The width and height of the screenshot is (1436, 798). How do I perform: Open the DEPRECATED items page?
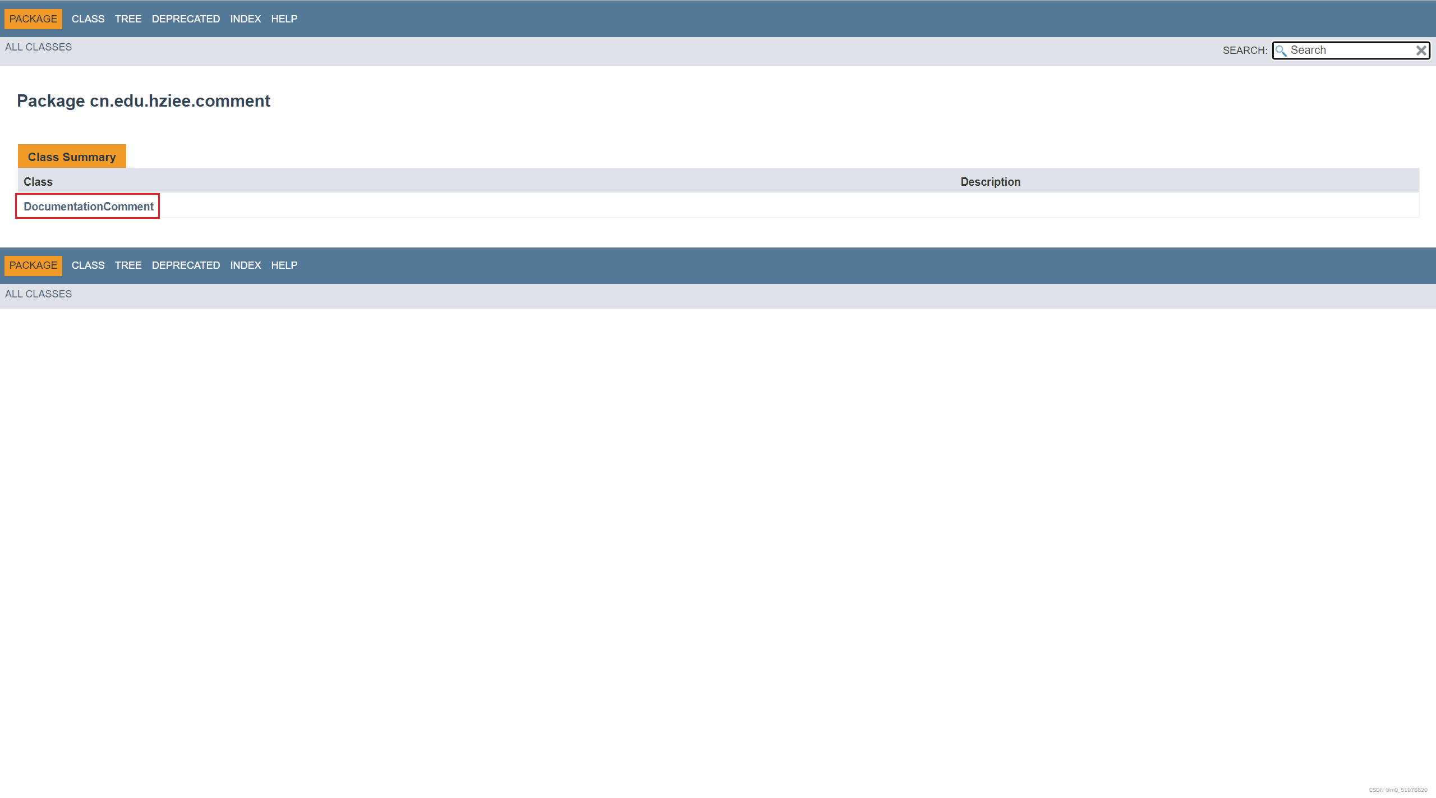[186, 18]
